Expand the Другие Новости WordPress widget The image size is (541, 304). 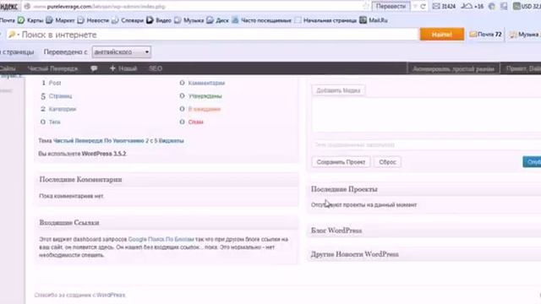pyautogui.click(x=424, y=254)
